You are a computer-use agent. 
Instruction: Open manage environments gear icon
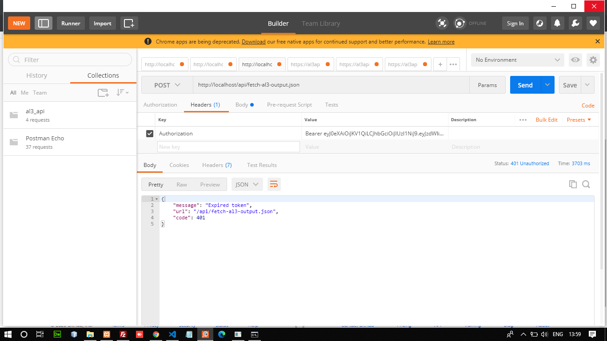coord(593,60)
